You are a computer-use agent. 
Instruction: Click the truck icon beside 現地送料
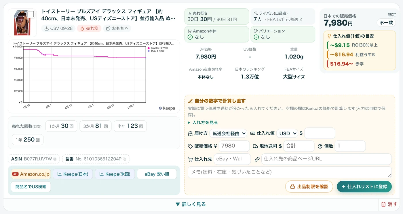pos(255,146)
